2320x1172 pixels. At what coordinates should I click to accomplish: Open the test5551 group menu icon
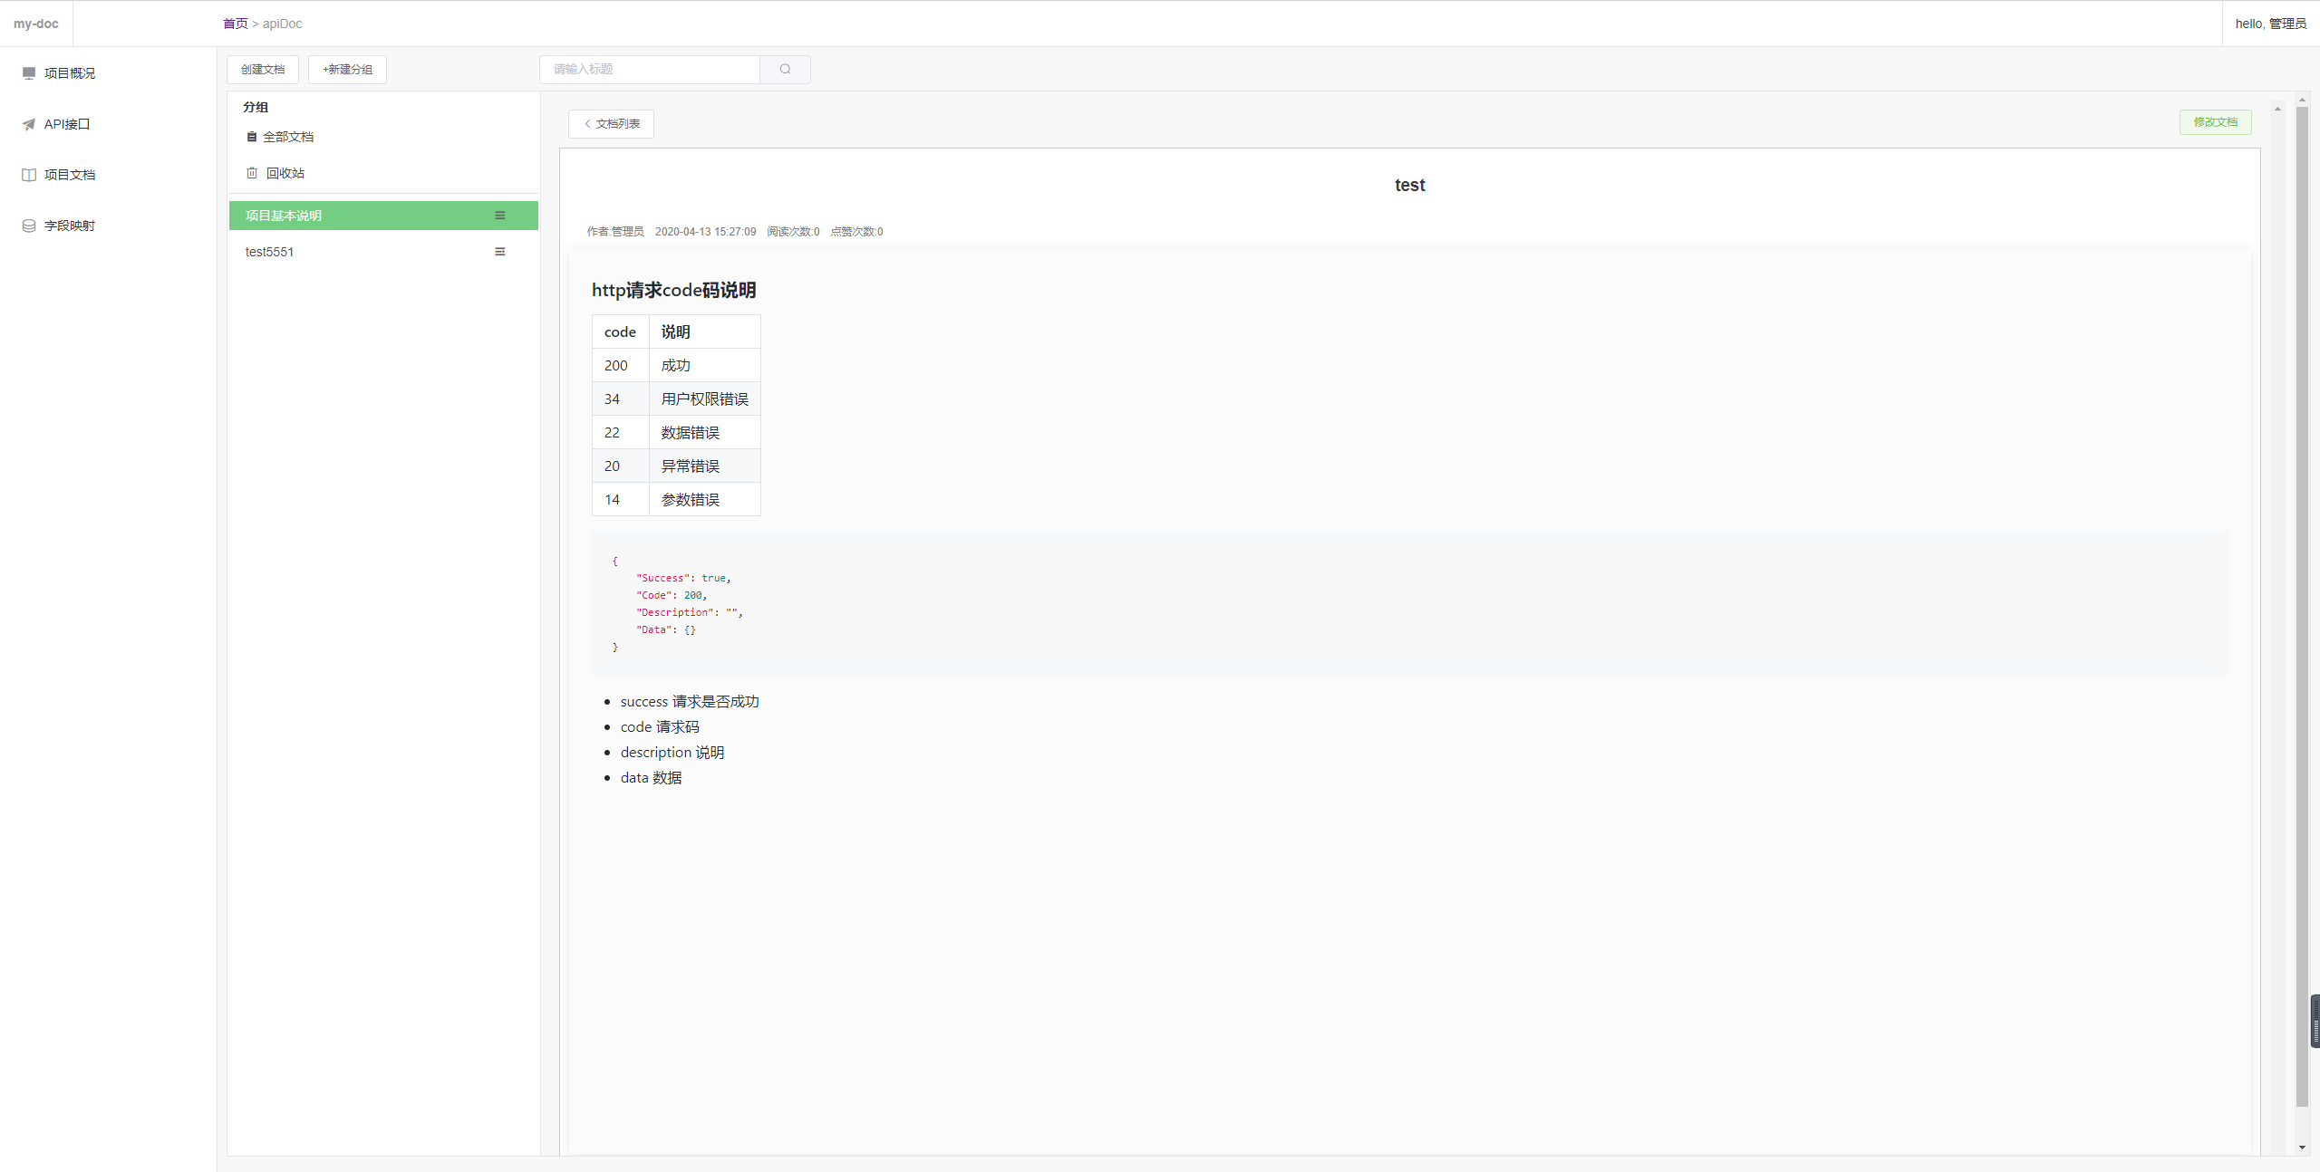[x=500, y=252]
